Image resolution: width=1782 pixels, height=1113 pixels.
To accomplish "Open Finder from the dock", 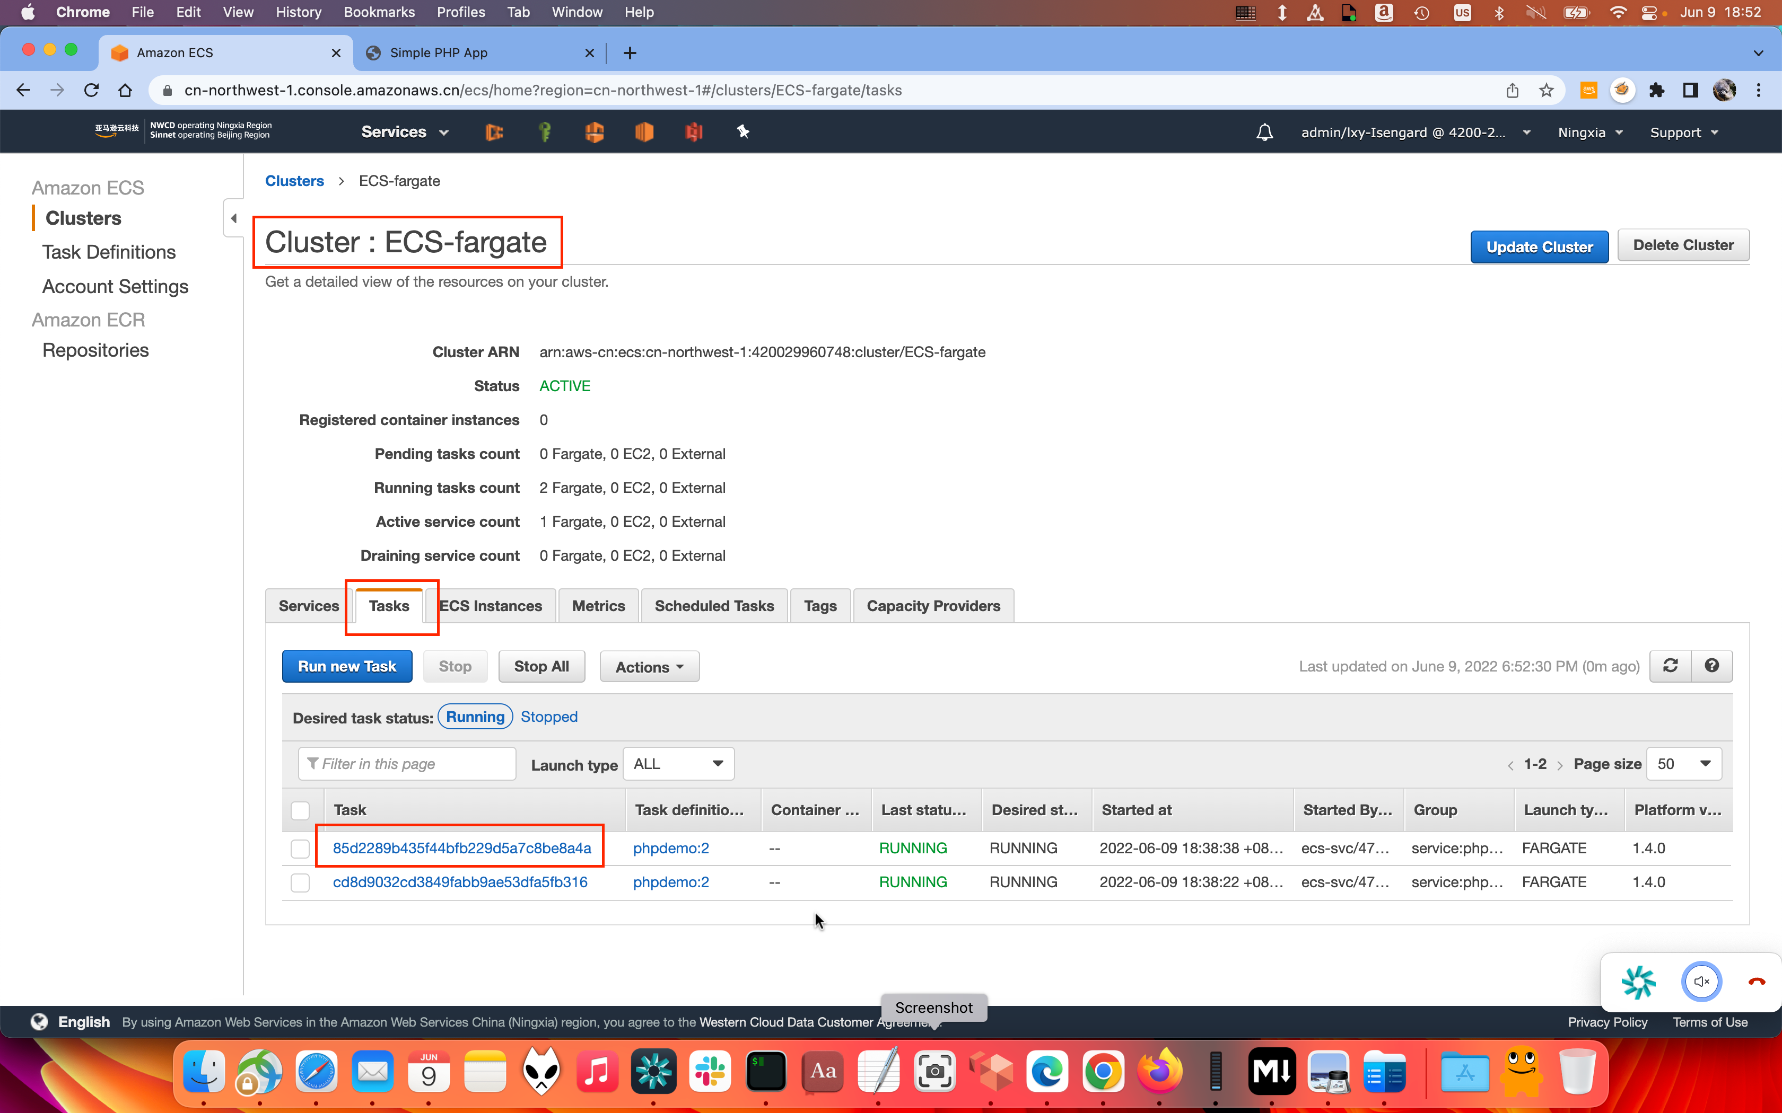I will point(204,1072).
